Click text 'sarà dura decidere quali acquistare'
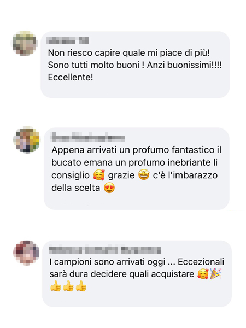This screenshot has height=328, width=246. [x=122, y=274]
